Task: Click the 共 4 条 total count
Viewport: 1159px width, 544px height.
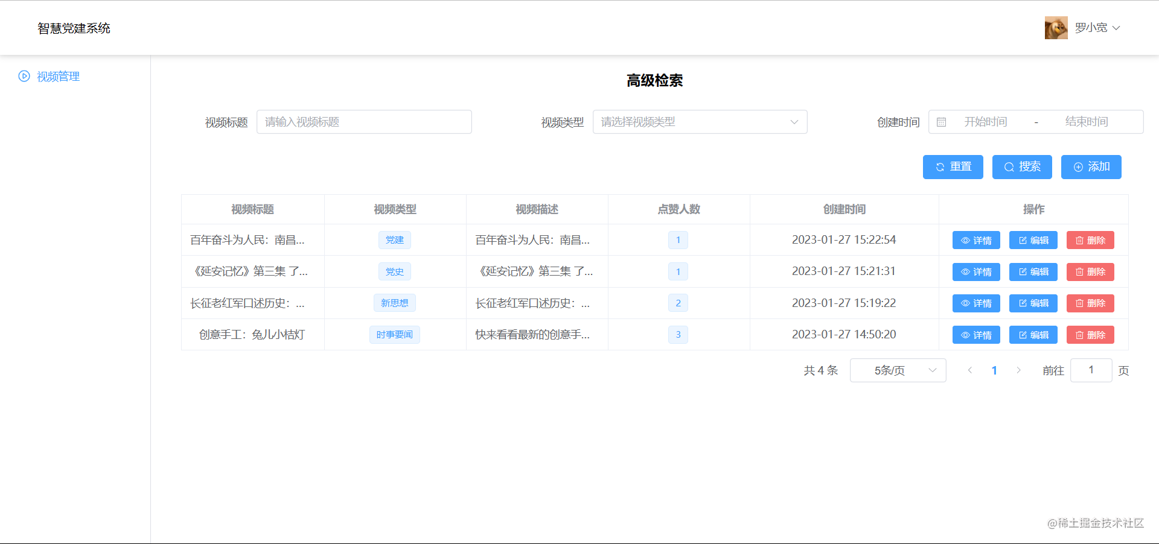Action: pos(821,370)
